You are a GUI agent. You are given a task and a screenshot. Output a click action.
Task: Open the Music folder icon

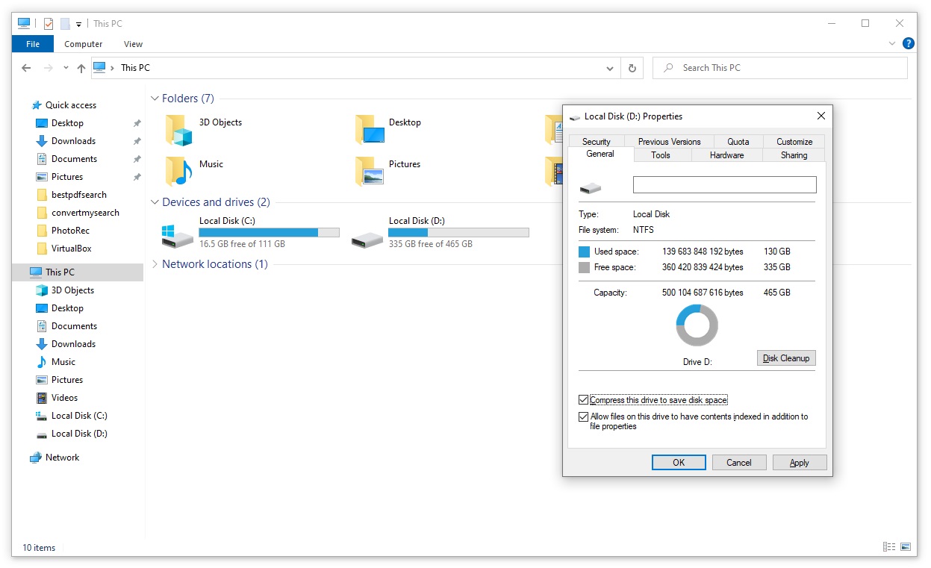pyautogui.click(x=179, y=171)
